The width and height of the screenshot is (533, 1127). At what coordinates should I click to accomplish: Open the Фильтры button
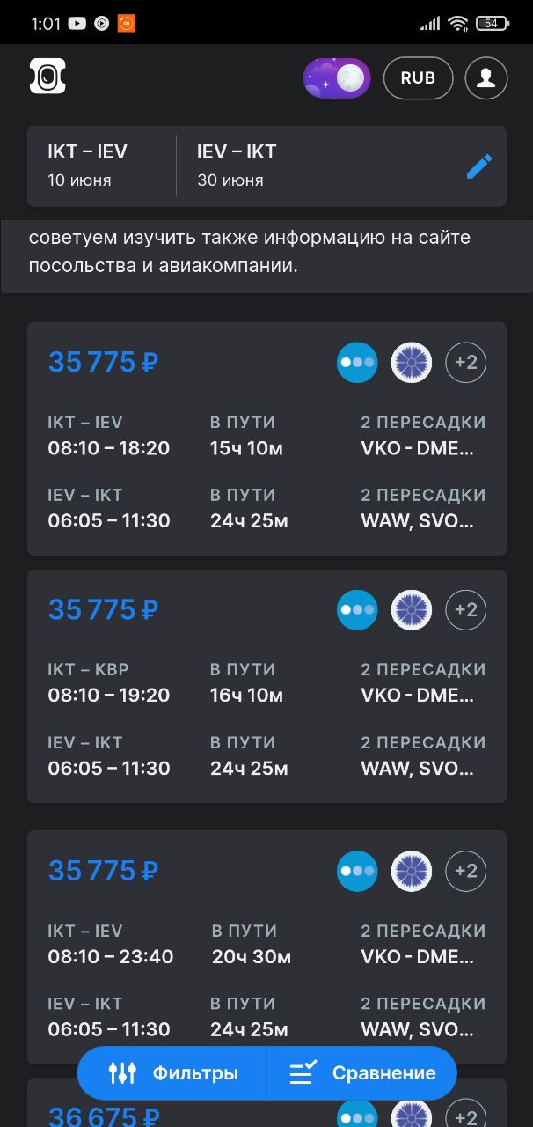tap(172, 1073)
